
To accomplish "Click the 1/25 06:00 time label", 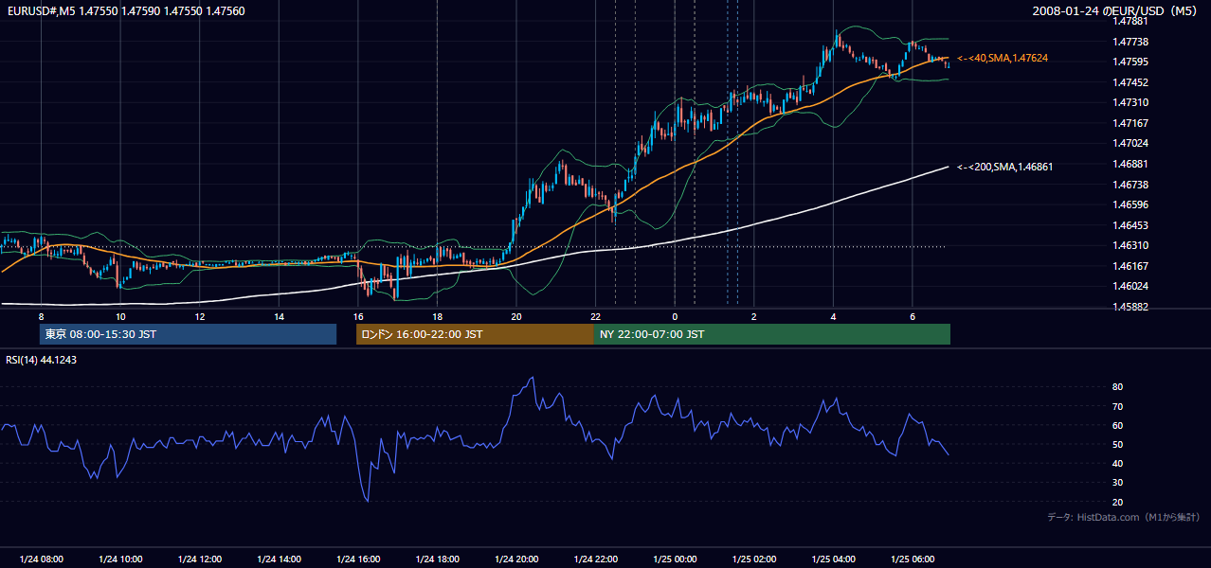I will [x=913, y=559].
